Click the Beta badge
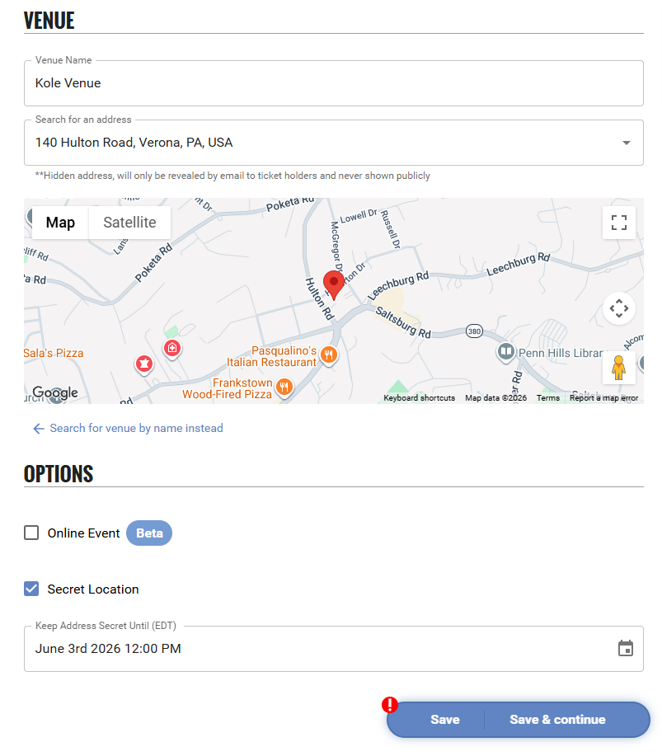This screenshot has height=756, width=662. (149, 533)
